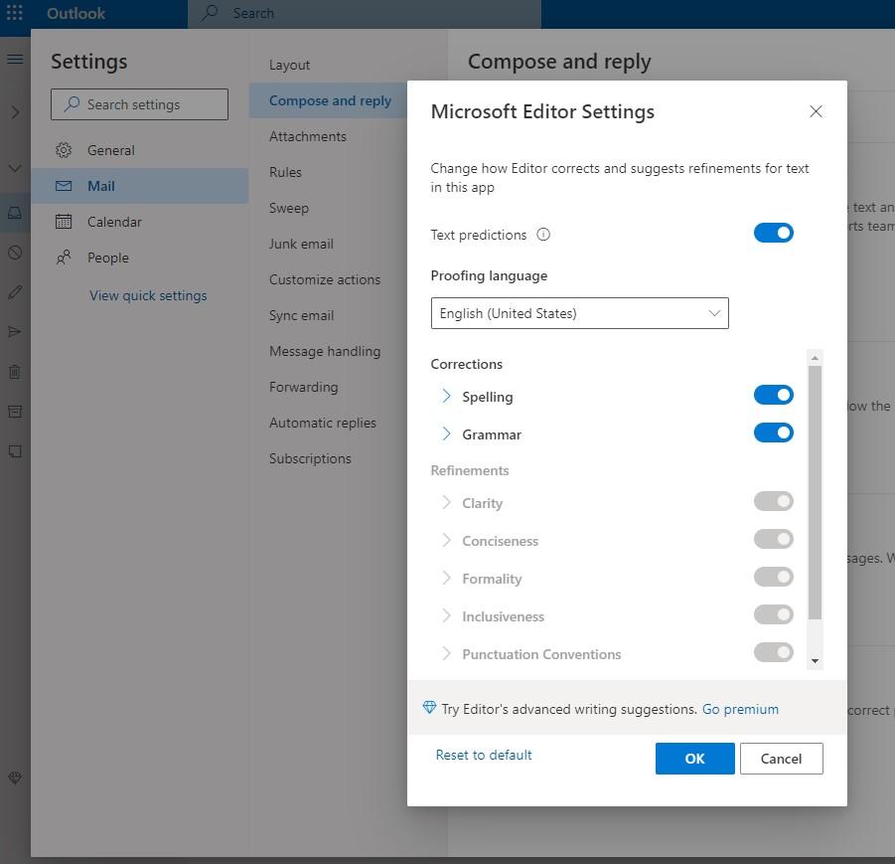Select the People settings category
895x864 pixels.
139,258
